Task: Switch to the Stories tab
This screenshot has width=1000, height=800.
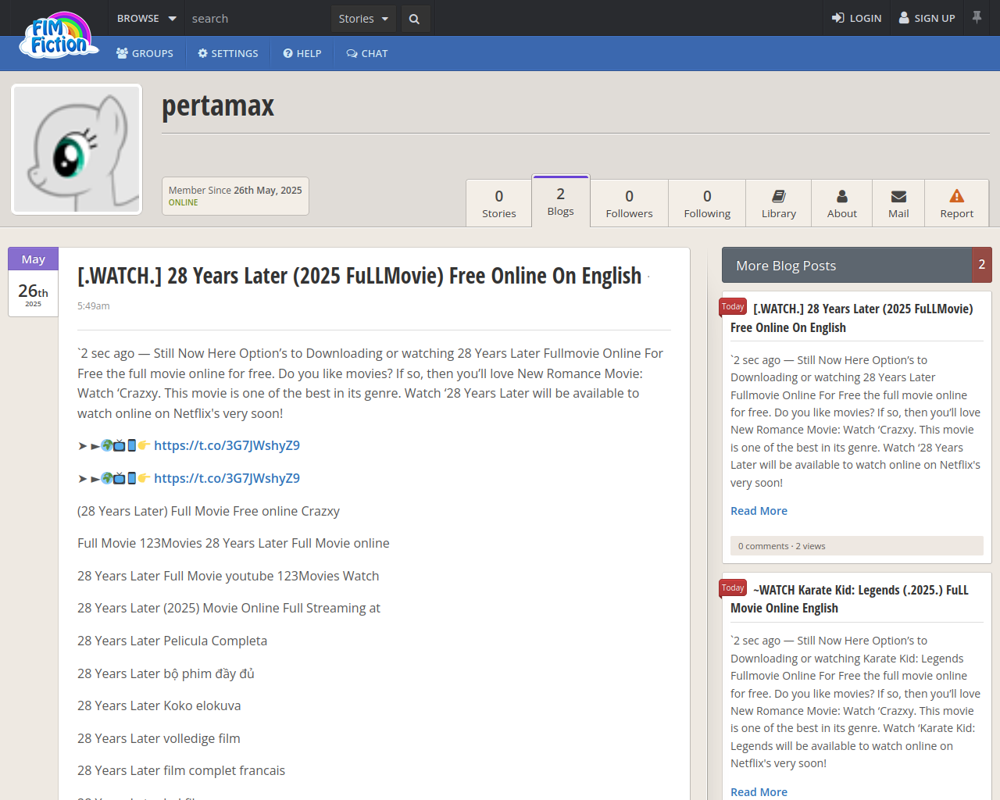Action: point(499,204)
